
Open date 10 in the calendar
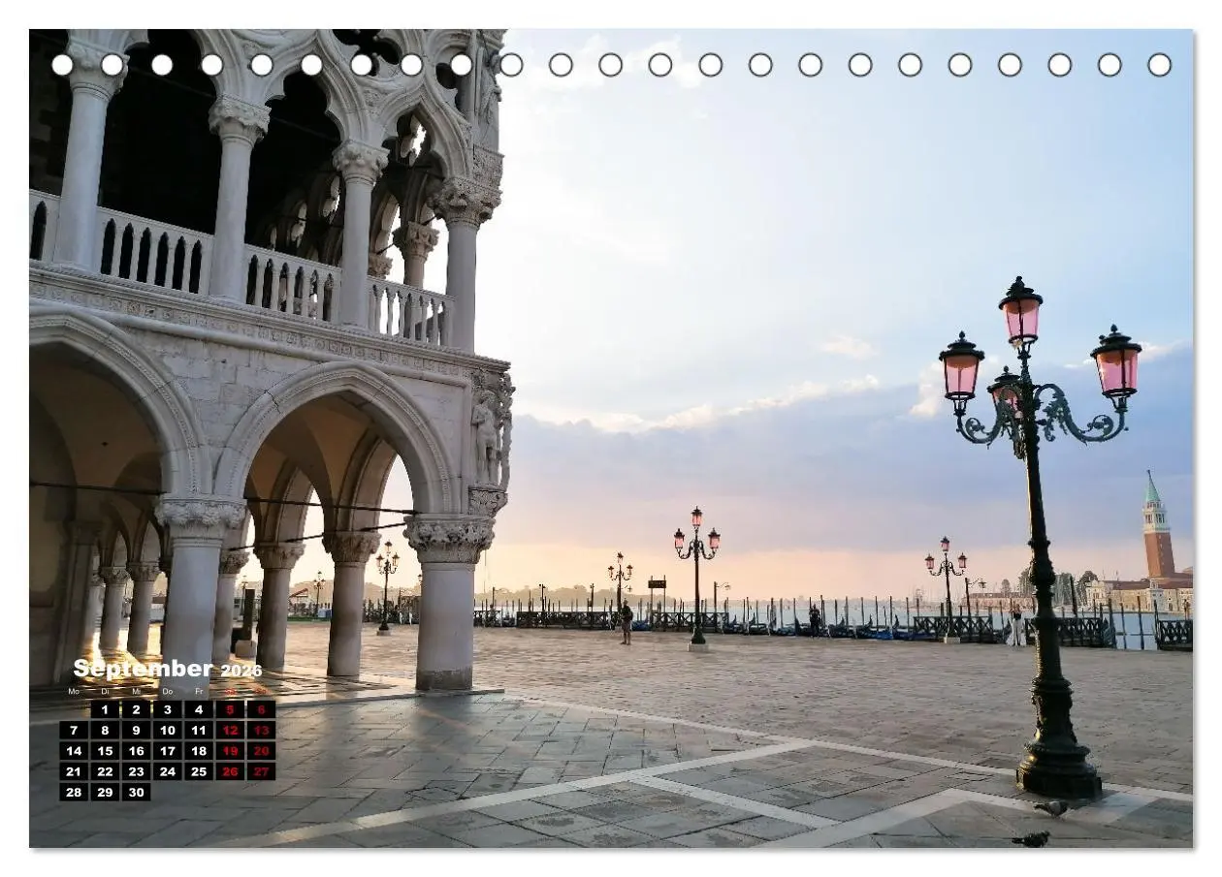(168, 730)
